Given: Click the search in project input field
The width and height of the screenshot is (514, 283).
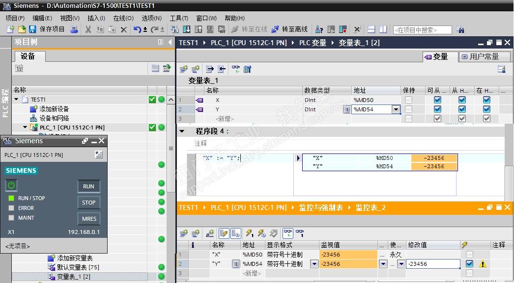Looking at the screenshot, I should point(422,30).
